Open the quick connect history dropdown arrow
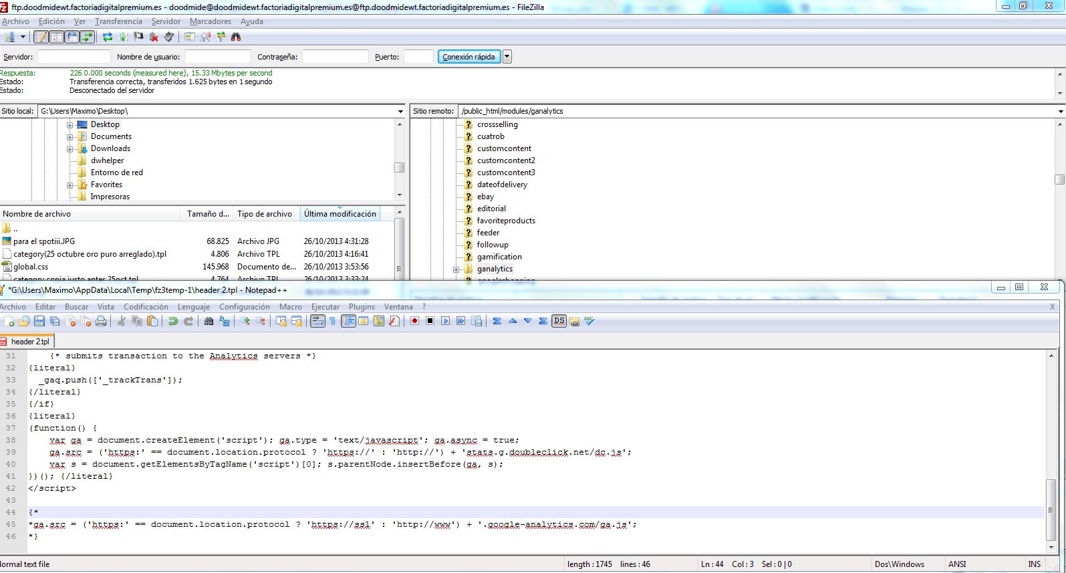 [x=507, y=57]
